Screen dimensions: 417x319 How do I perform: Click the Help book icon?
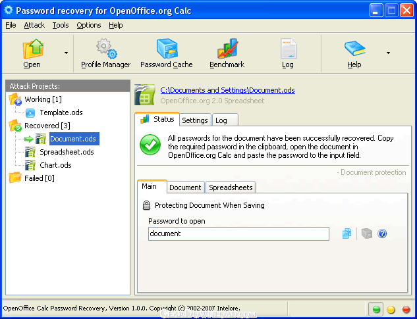point(355,49)
